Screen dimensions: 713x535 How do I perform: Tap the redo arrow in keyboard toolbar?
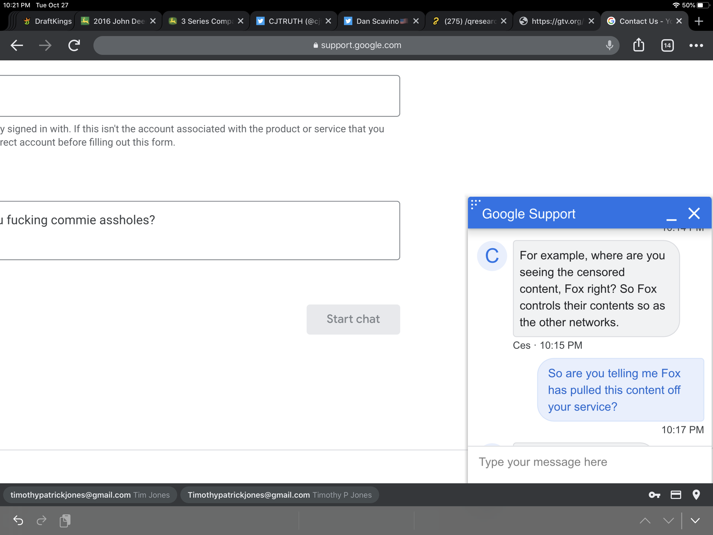[x=41, y=520]
